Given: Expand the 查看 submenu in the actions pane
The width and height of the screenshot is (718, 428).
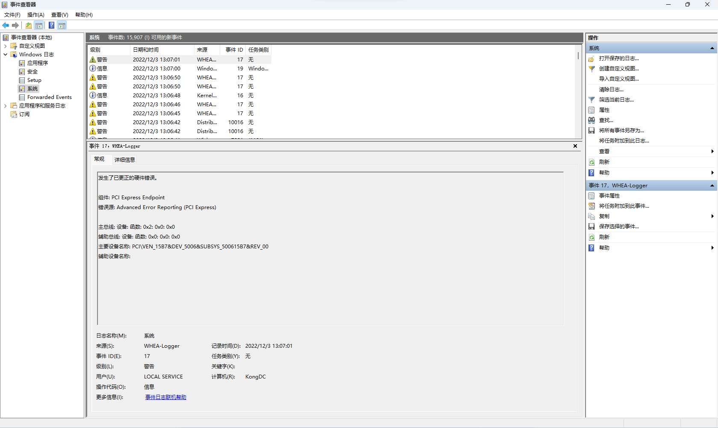Looking at the screenshot, I should (x=712, y=151).
